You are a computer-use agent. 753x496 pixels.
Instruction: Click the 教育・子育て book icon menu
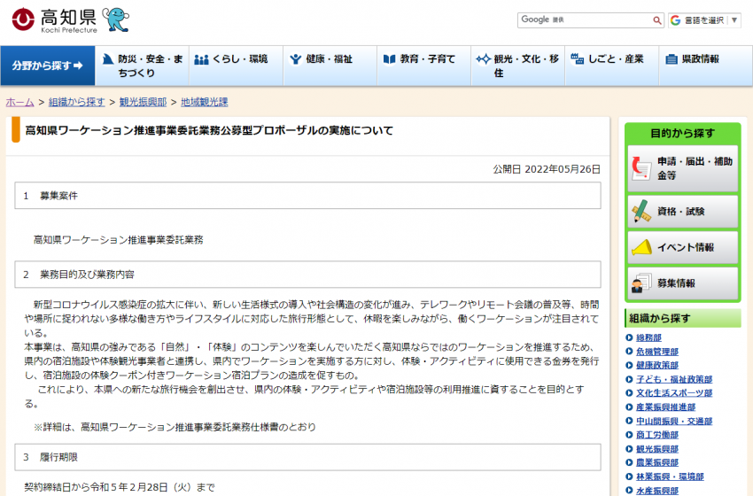419,59
